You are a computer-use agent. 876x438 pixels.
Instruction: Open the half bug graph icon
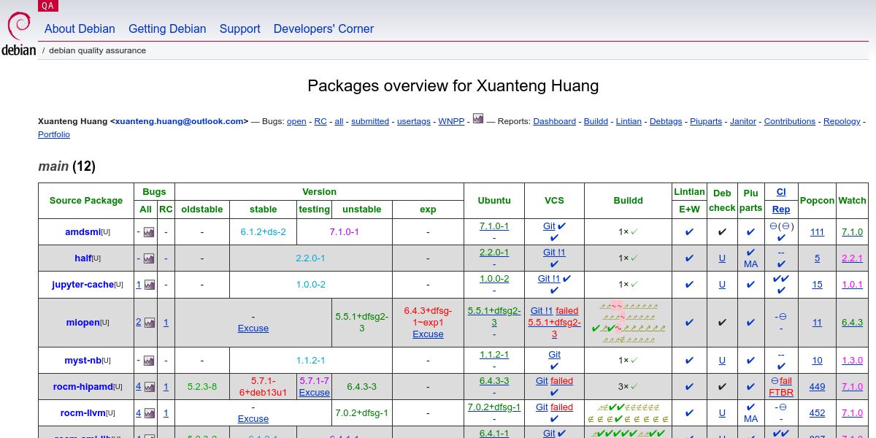(149, 258)
